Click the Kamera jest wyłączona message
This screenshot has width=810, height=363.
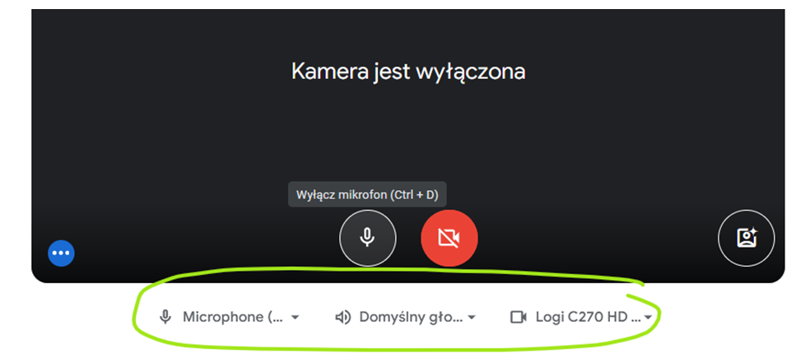click(408, 72)
